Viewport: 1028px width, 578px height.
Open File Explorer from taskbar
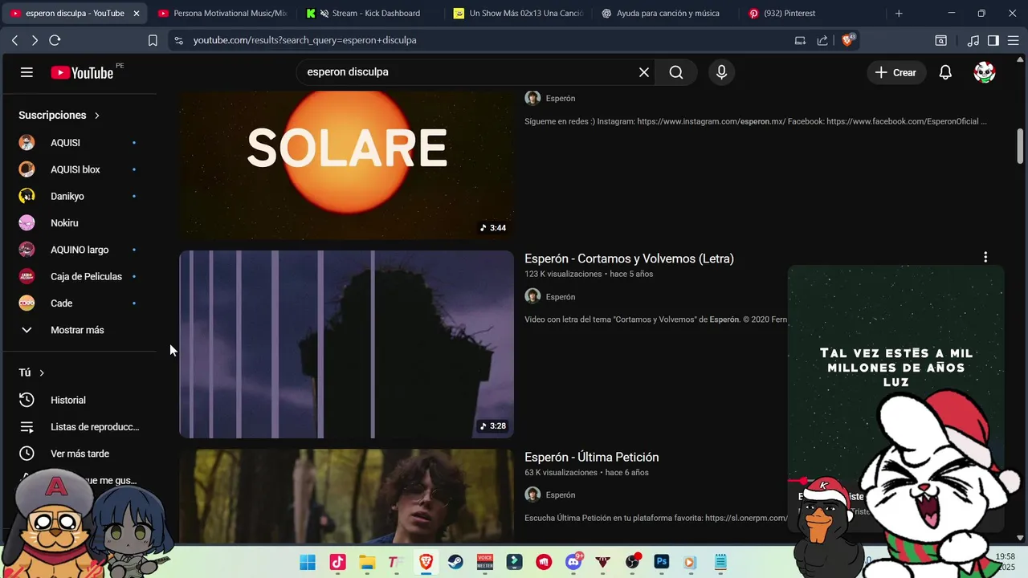(367, 562)
